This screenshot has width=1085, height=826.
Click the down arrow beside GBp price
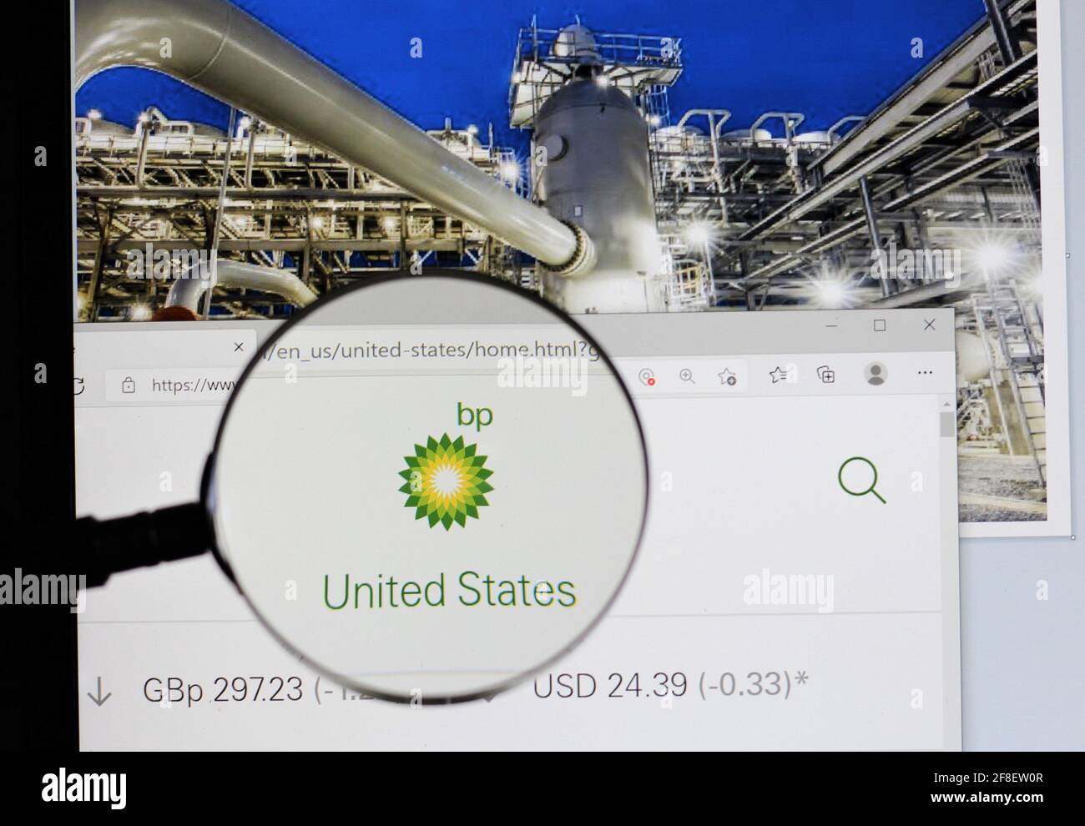coord(99,692)
